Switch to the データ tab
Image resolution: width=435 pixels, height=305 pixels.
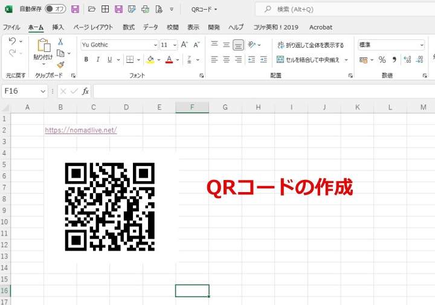coord(150,27)
